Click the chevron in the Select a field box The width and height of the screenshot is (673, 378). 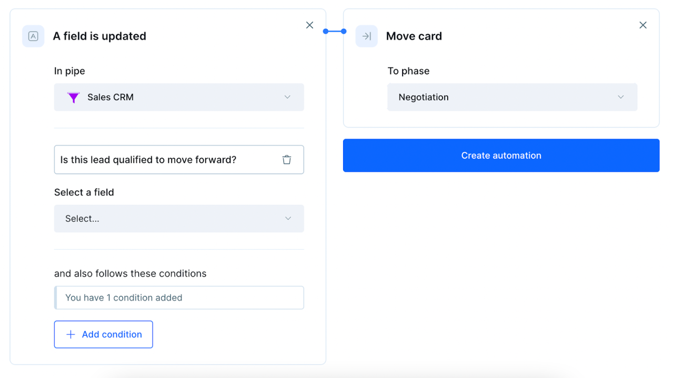288,218
